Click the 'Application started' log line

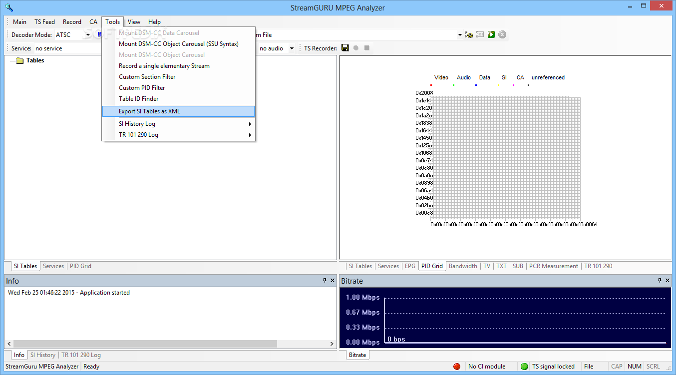(x=69, y=293)
